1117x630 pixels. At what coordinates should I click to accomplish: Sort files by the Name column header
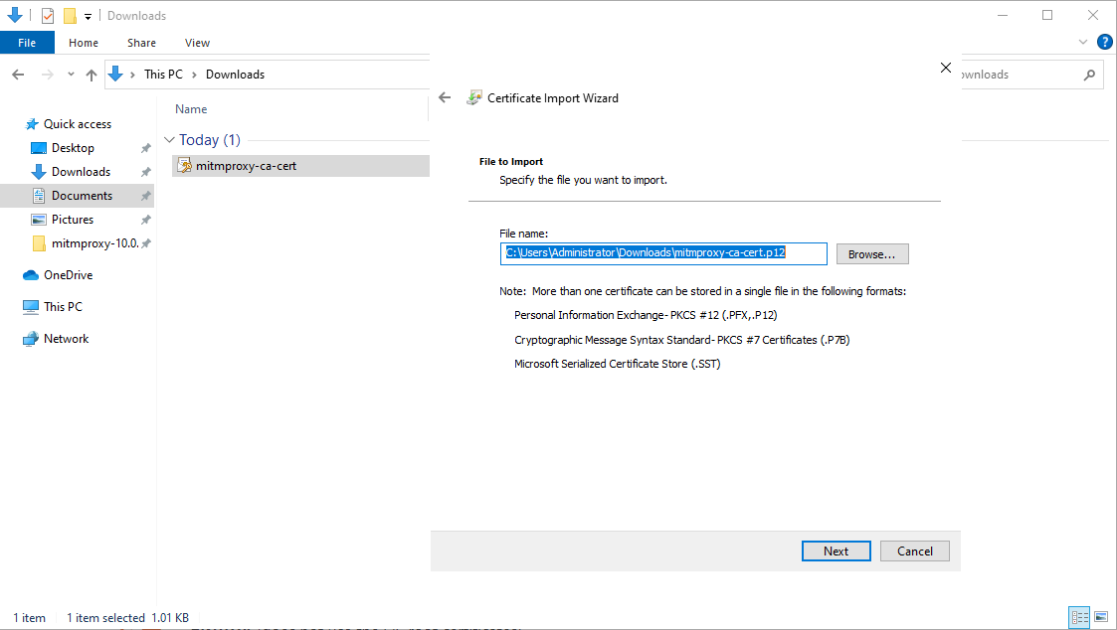(x=191, y=109)
